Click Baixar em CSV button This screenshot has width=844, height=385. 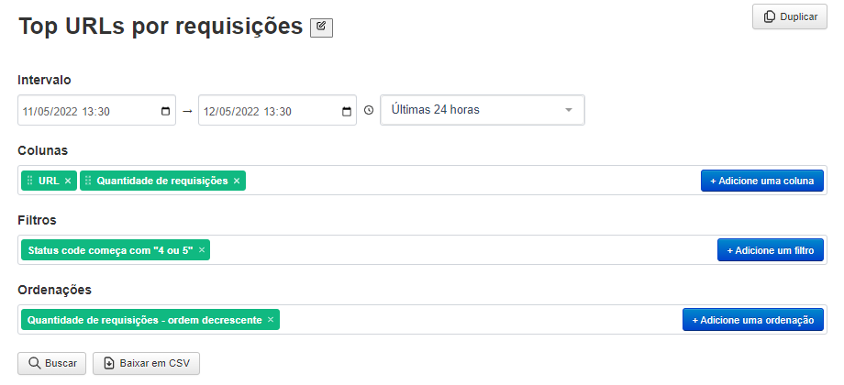147,363
